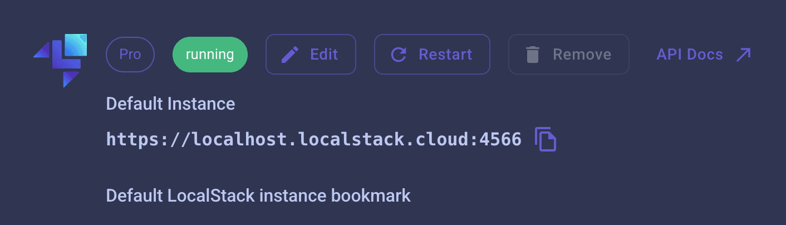Open the API Docs link
The image size is (786, 225).
coord(704,55)
